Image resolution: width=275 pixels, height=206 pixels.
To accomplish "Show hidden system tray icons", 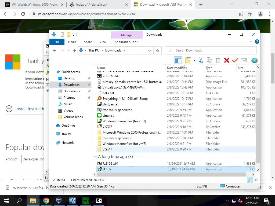I will 227,201.
